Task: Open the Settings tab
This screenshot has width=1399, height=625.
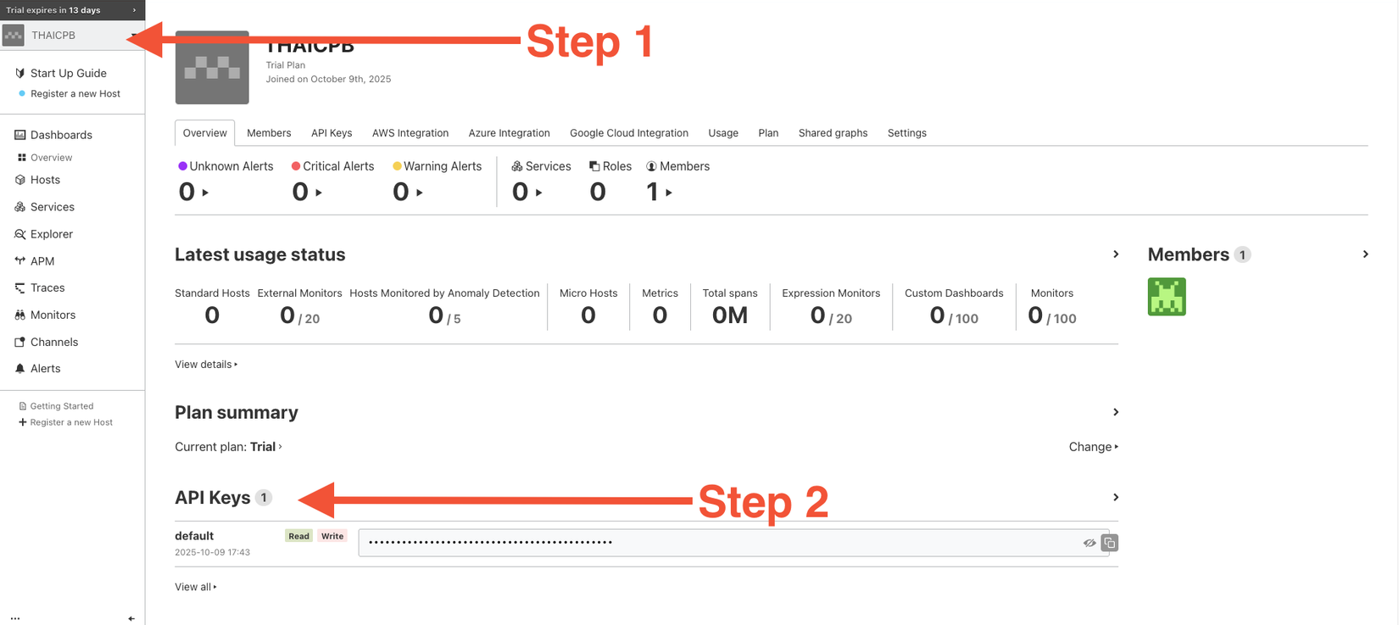Action: [906, 133]
